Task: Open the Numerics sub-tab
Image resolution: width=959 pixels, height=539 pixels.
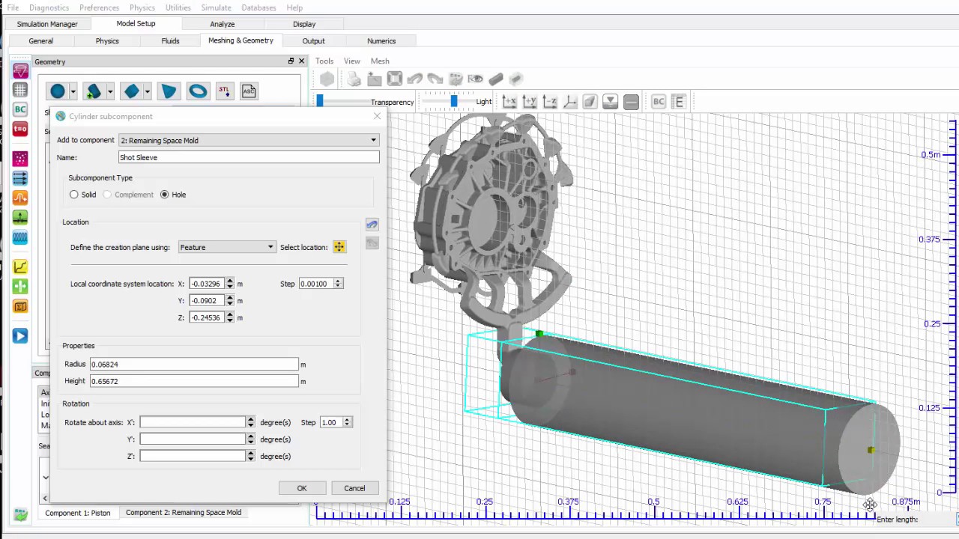Action: (x=381, y=41)
